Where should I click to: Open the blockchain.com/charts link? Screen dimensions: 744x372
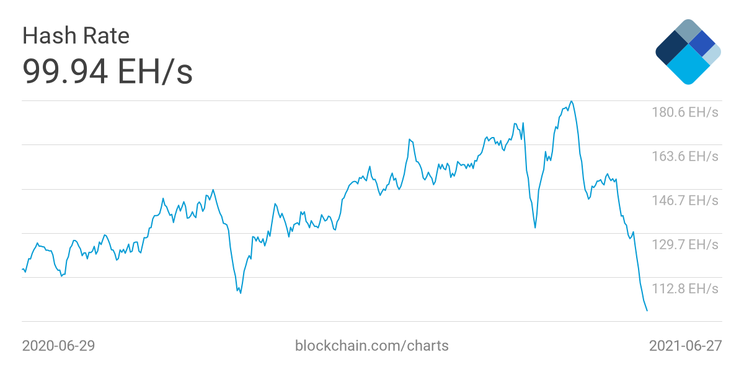(x=372, y=345)
